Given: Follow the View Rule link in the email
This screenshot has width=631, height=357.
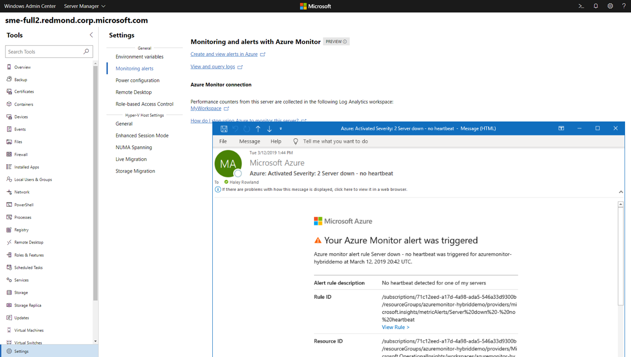Looking at the screenshot, I should tap(395, 327).
